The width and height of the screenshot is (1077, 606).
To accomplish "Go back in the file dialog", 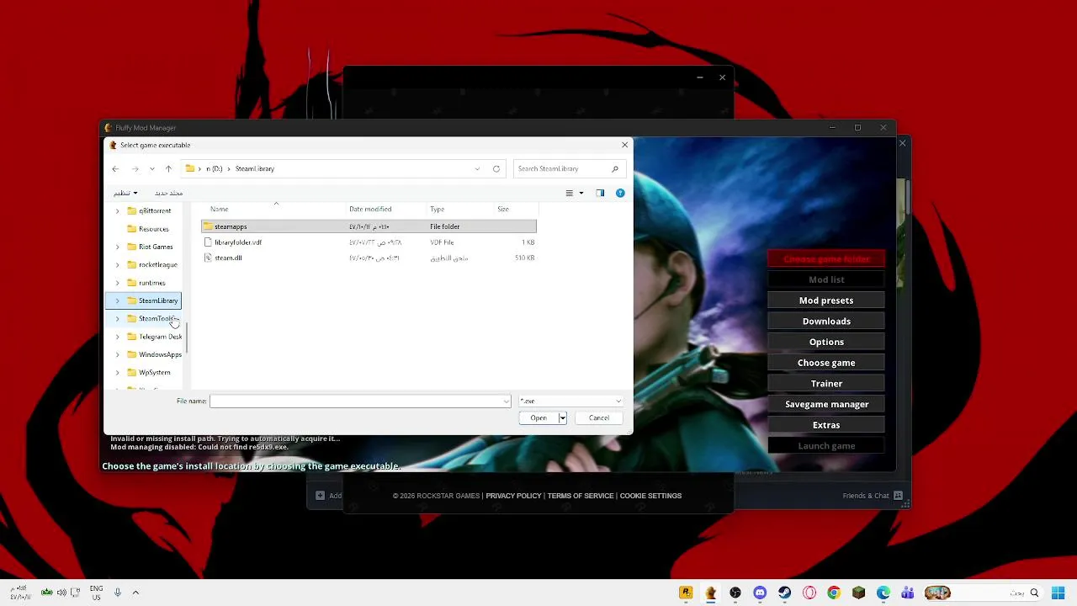I will pos(115,169).
